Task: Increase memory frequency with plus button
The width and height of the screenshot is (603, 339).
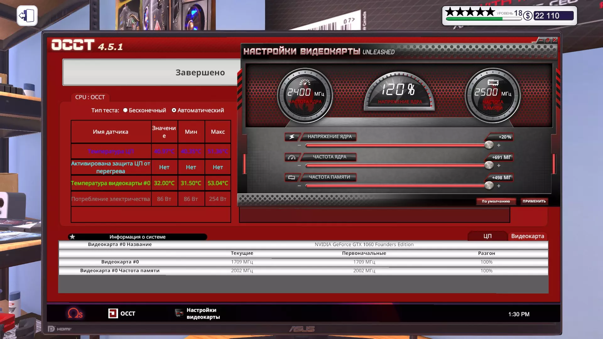Action: pos(499,186)
